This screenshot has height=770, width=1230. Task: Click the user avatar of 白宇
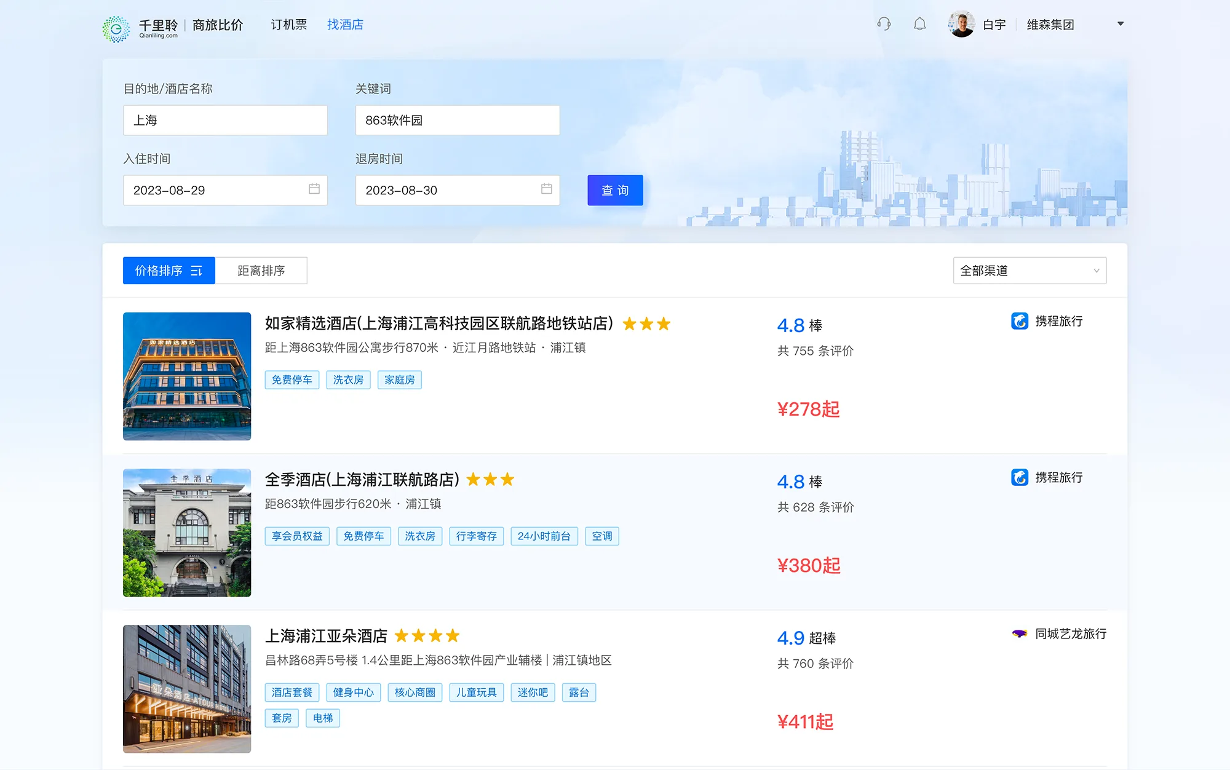click(x=961, y=24)
